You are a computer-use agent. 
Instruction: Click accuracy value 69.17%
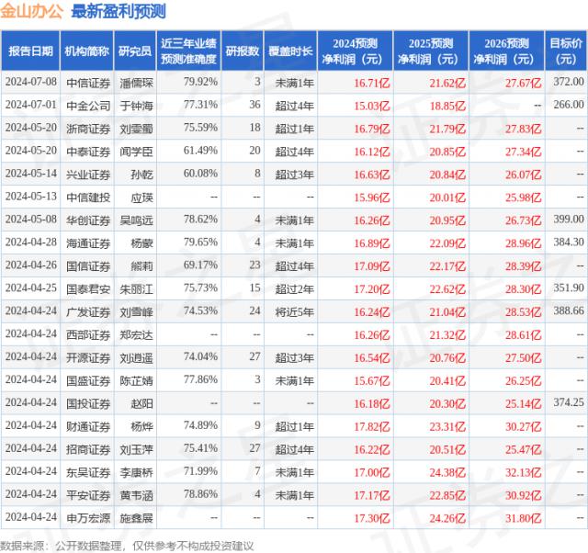pyautogui.click(x=200, y=265)
